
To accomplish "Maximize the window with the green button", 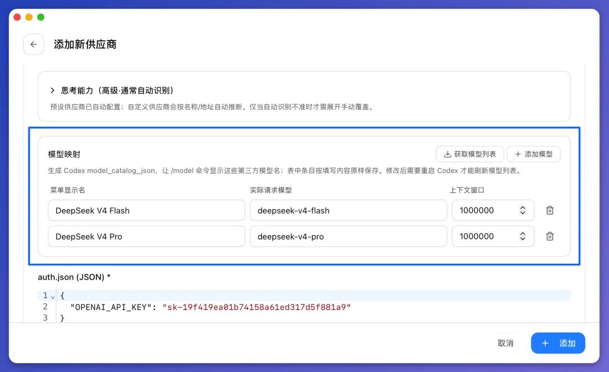I will point(41,17).
